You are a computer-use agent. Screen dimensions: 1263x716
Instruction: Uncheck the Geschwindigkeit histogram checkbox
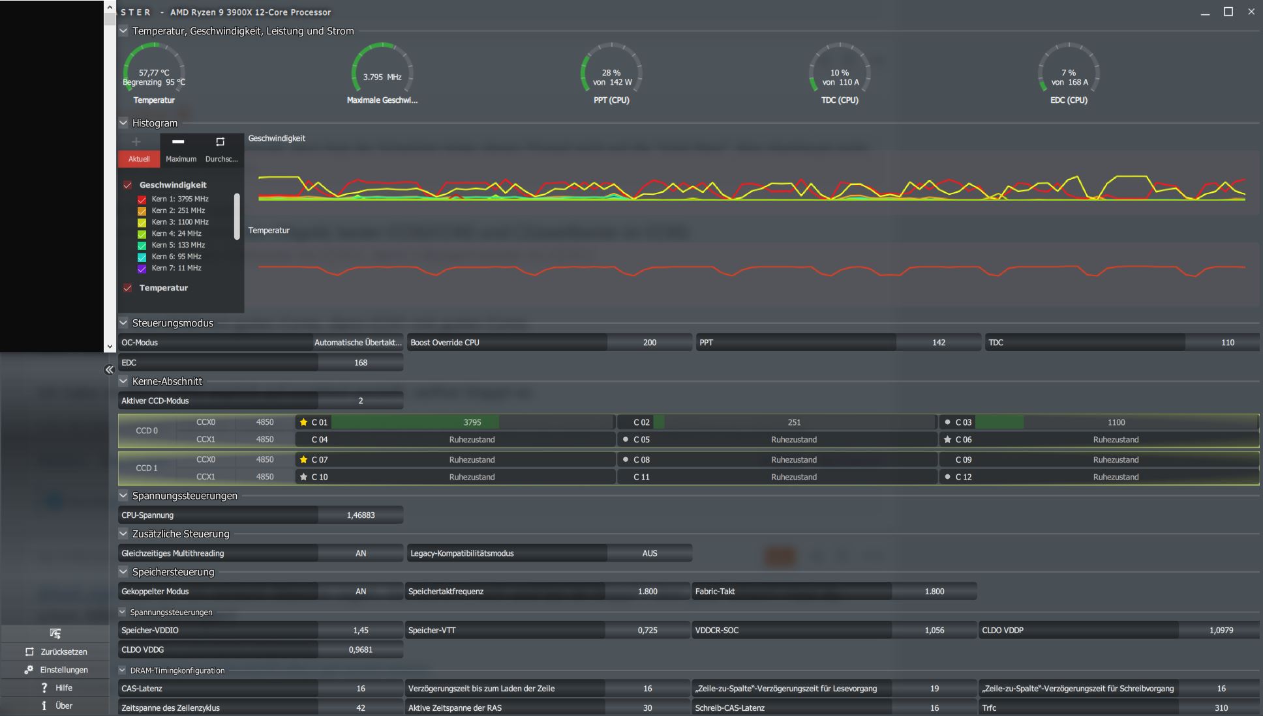128,185
